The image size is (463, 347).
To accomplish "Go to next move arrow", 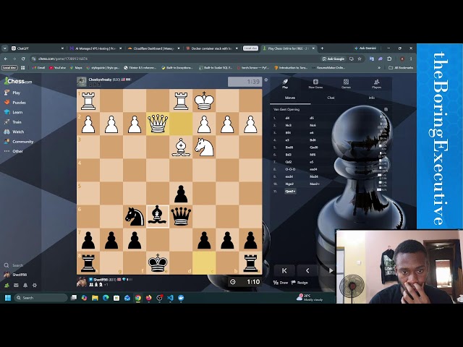I will (331, 270).
